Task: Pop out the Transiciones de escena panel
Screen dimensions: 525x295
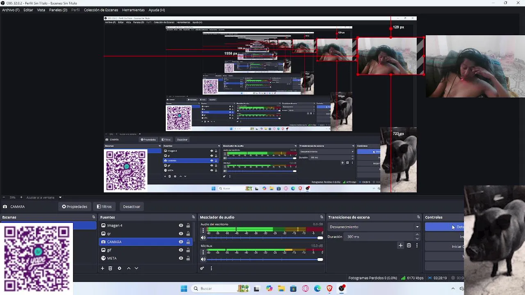Action: 418,217
